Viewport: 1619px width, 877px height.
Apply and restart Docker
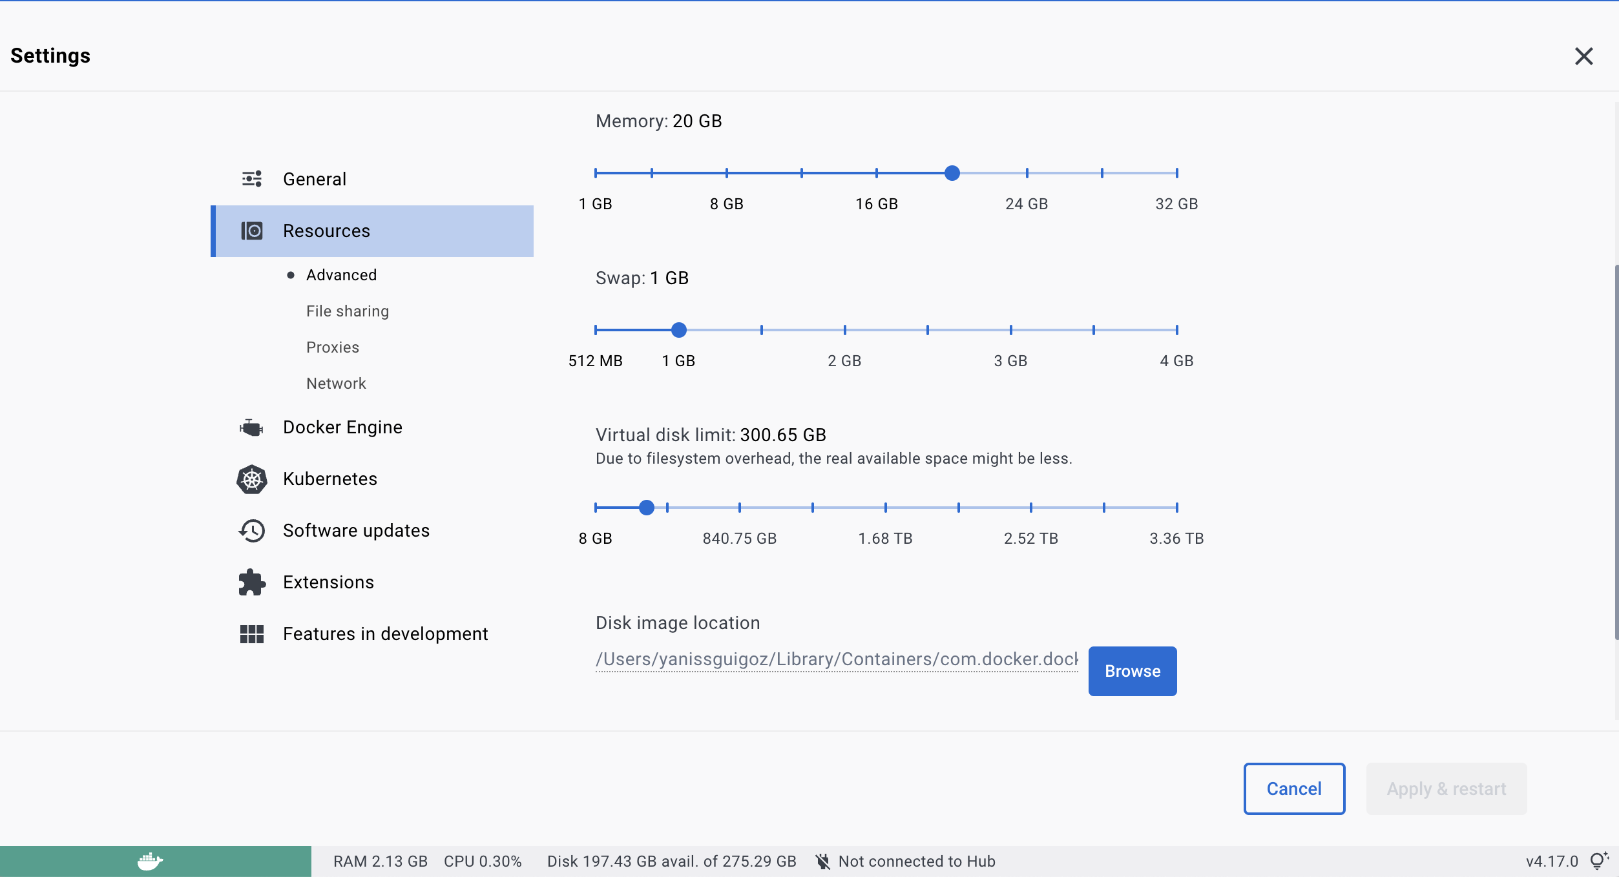(x=1447, y=789)
